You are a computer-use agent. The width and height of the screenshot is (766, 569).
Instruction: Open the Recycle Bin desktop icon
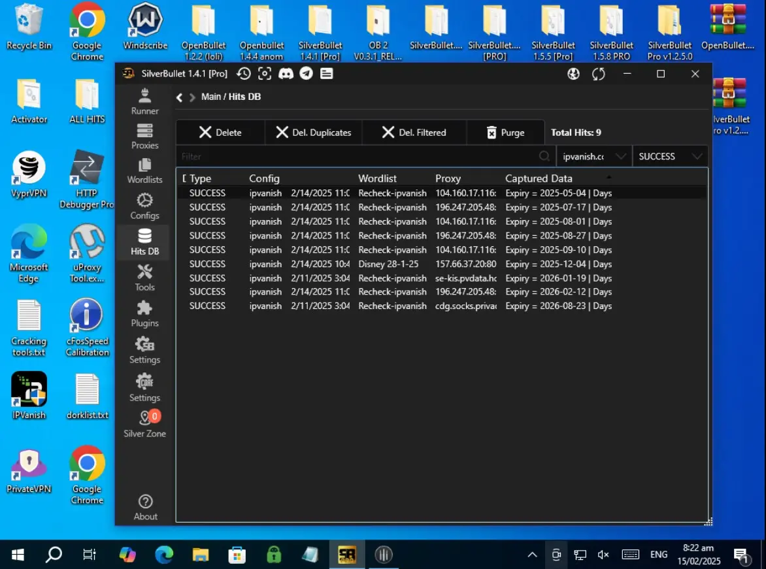tap(29, 27)
